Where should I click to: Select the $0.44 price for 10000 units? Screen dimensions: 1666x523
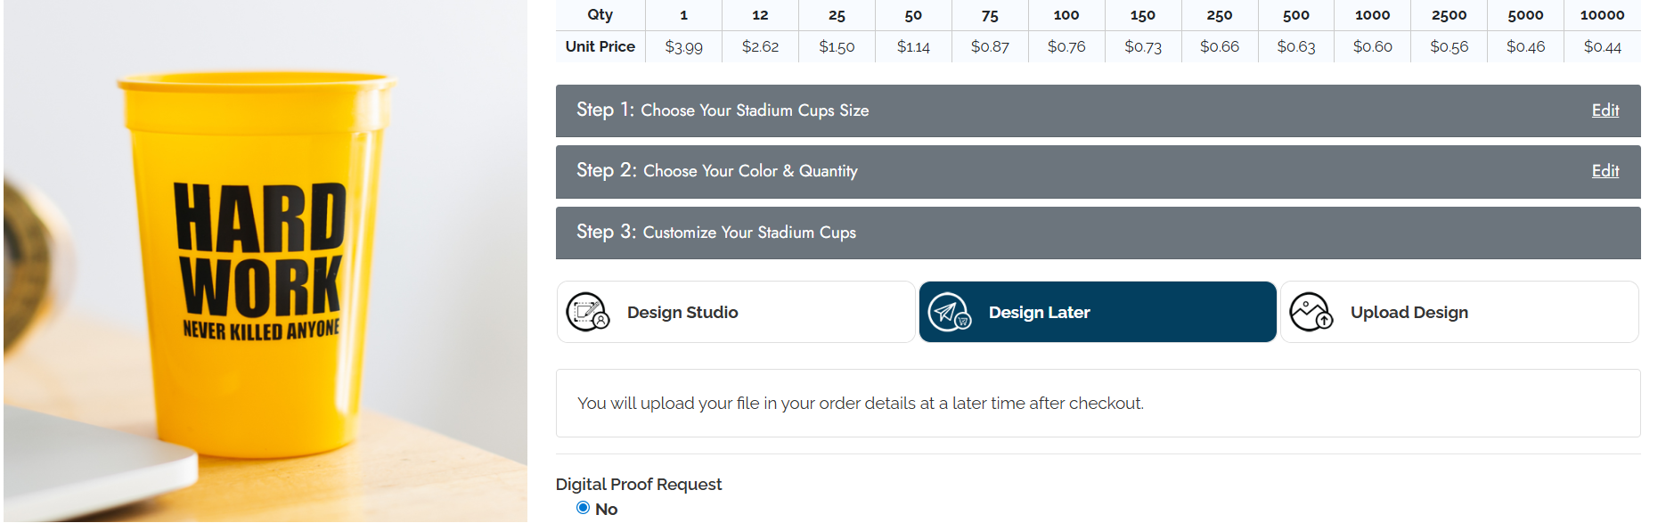click(1602, 45)
